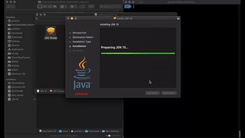
Task: Click the Go Back button
Action: [152, 93]
